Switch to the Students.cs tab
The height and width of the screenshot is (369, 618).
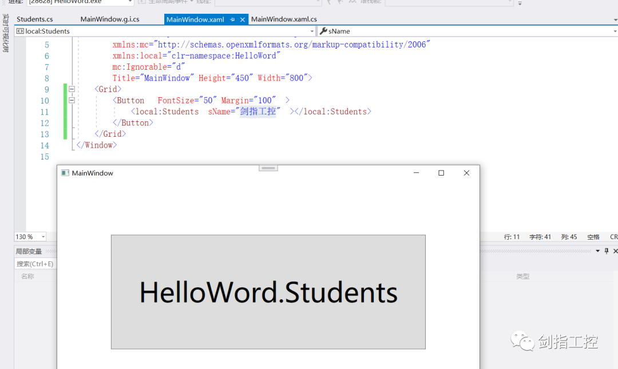point(35,19)
